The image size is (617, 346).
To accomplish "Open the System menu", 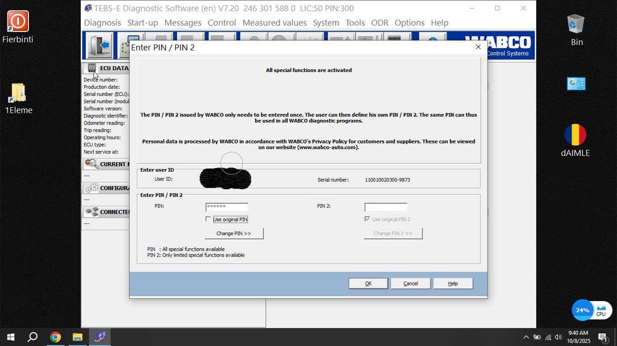I will pyautogui.click(x=326, y=23).
